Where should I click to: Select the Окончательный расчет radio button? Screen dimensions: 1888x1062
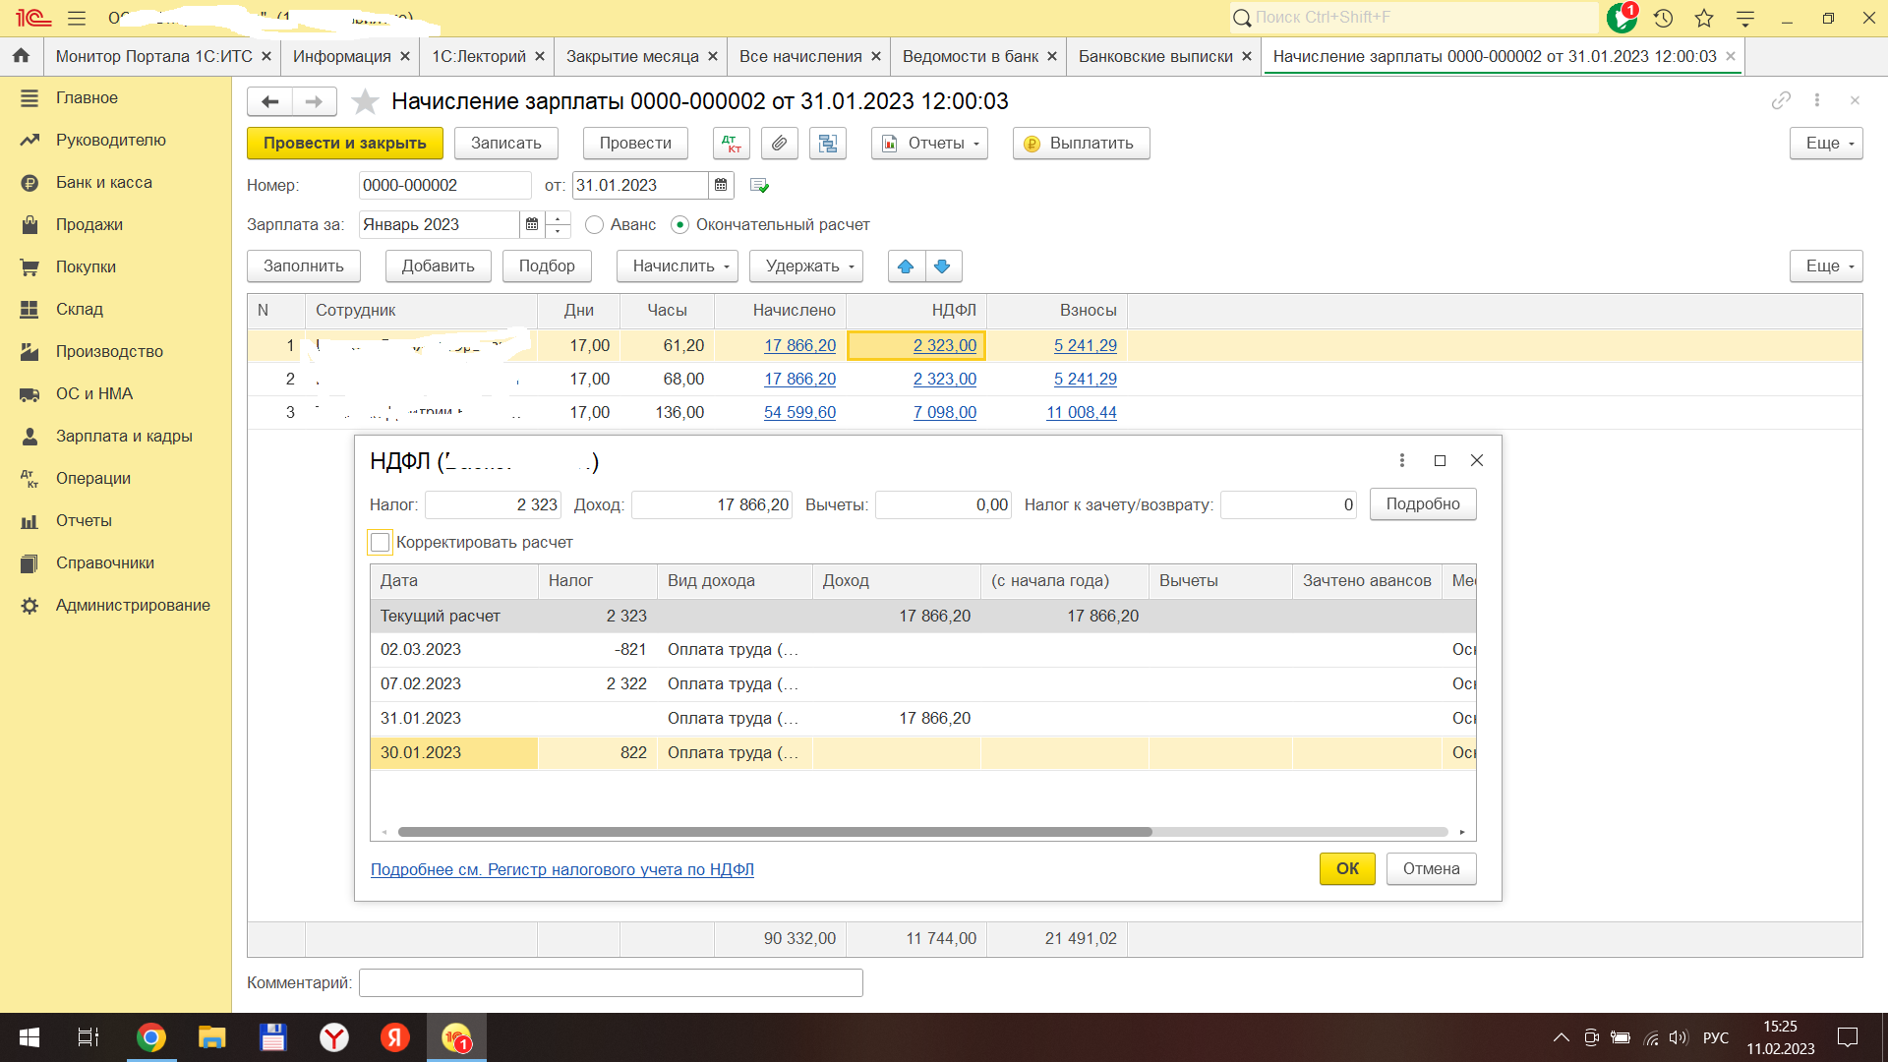point(679,225)
